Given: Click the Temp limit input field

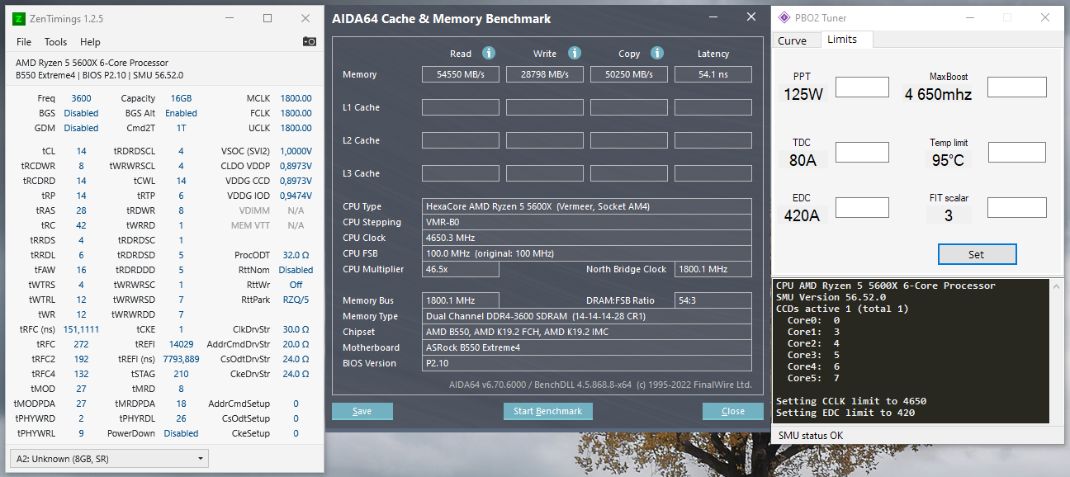Looking at the screenshot, I should tap(1017, 152).
